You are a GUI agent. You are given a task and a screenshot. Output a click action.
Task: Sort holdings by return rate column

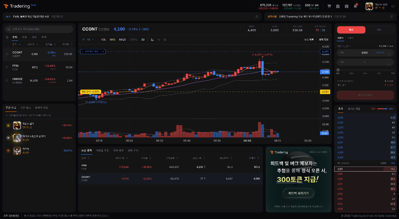(147, 158)
